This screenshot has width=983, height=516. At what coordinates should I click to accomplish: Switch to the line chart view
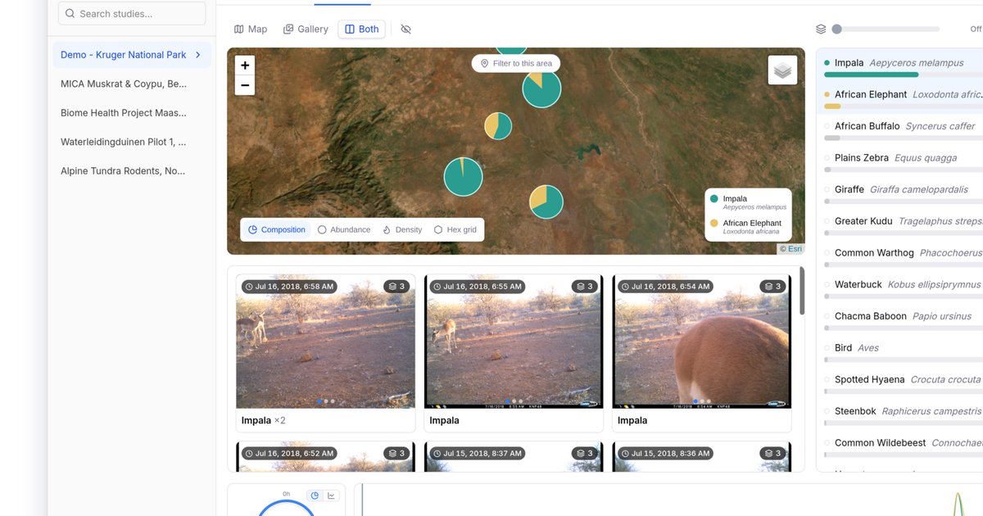(332, 496)
